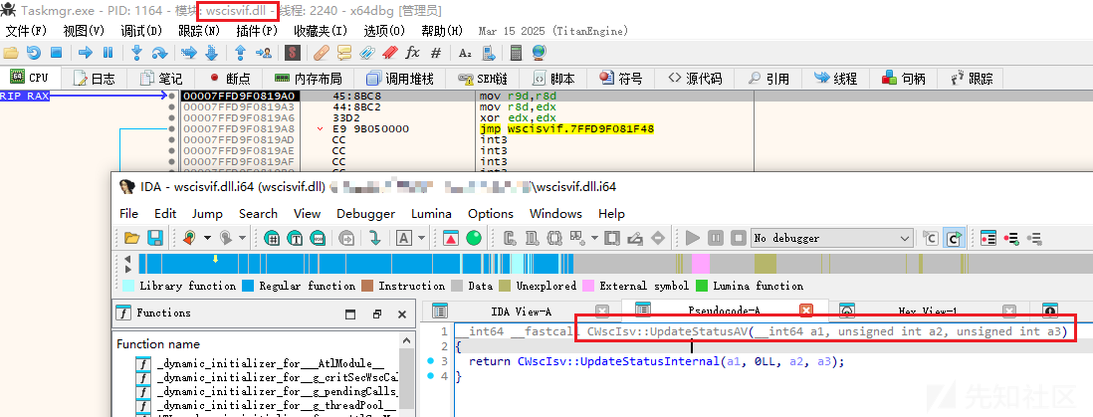This screenshot has height=417, width=1093.
Task: Switch to the IDA View-A tab
Action: coord(521,311)
